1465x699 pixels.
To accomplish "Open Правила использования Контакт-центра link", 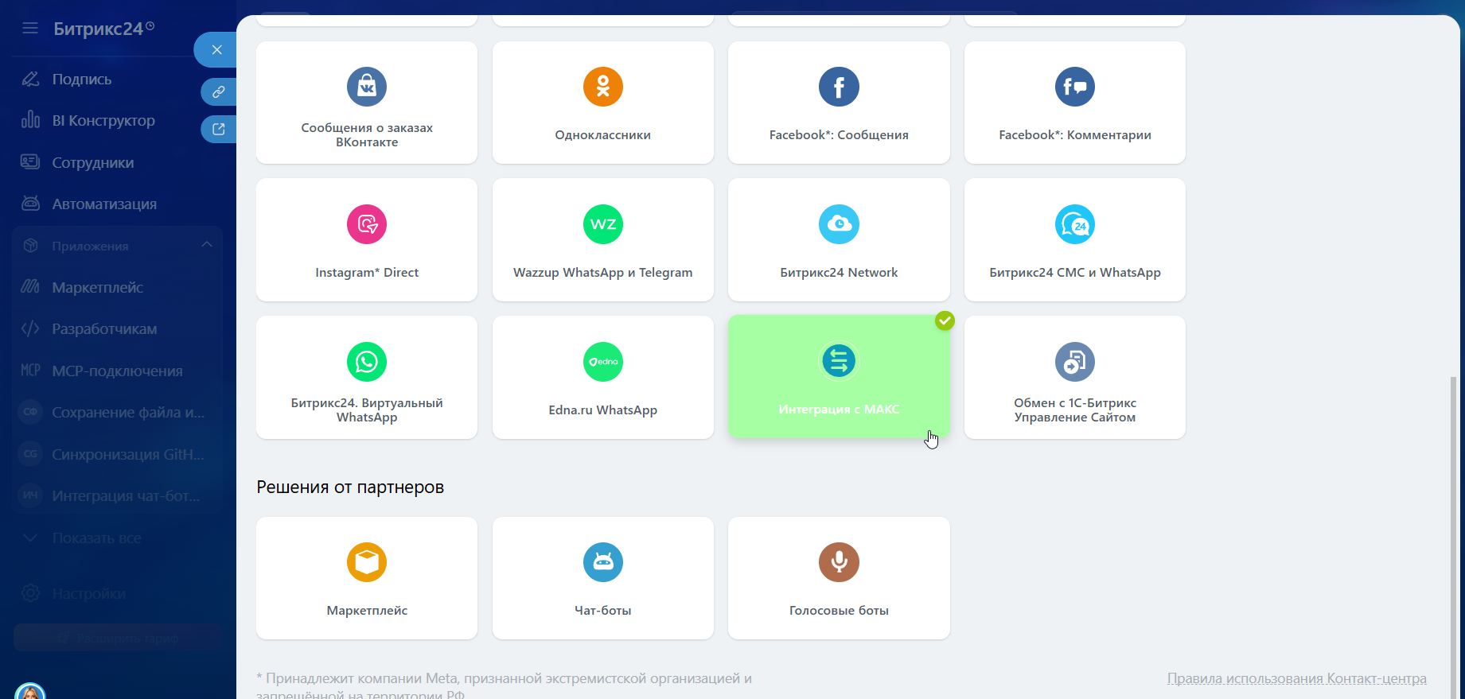I will point(1296,678).
